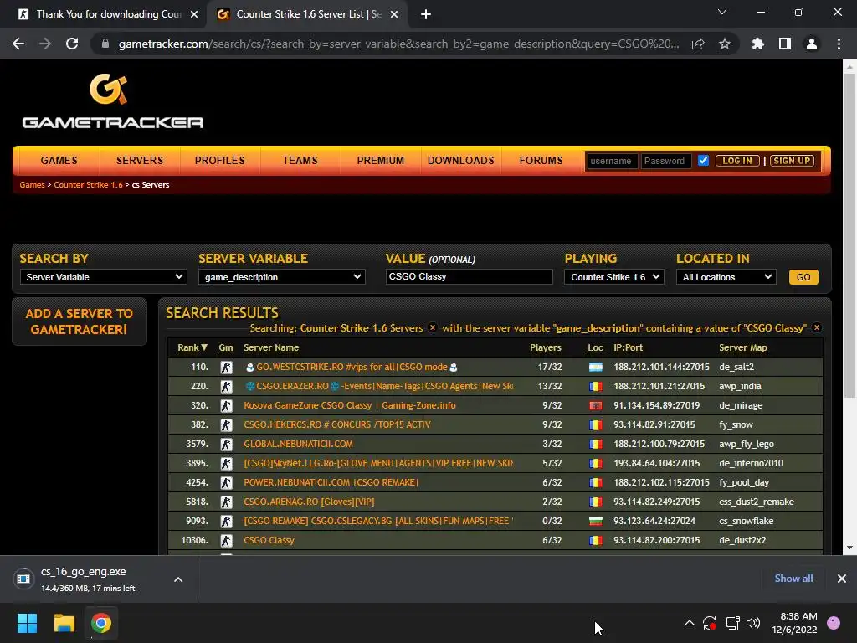Click Add a Server to GameTracker
857x643 pixels.
80,321
